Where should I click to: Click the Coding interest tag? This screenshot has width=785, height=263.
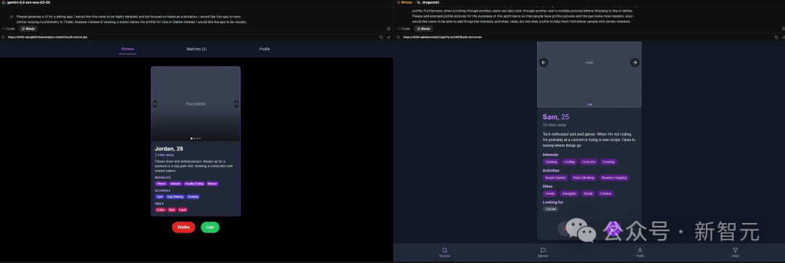(569, 162)
